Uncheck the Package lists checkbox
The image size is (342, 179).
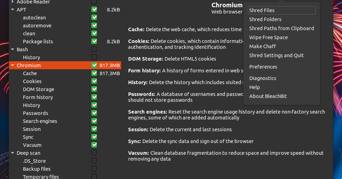pyautogui.click(x=94, y=41)
